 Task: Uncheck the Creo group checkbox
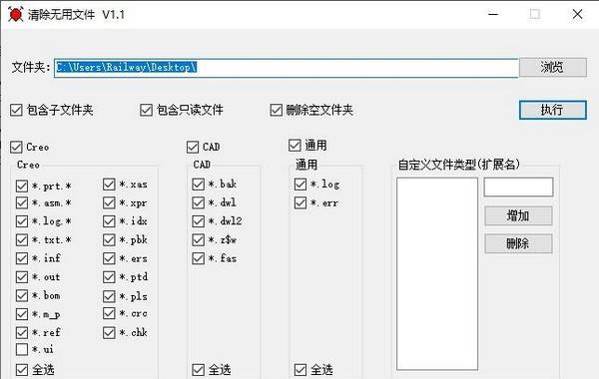pyautogui.click(x=16, y=147)
